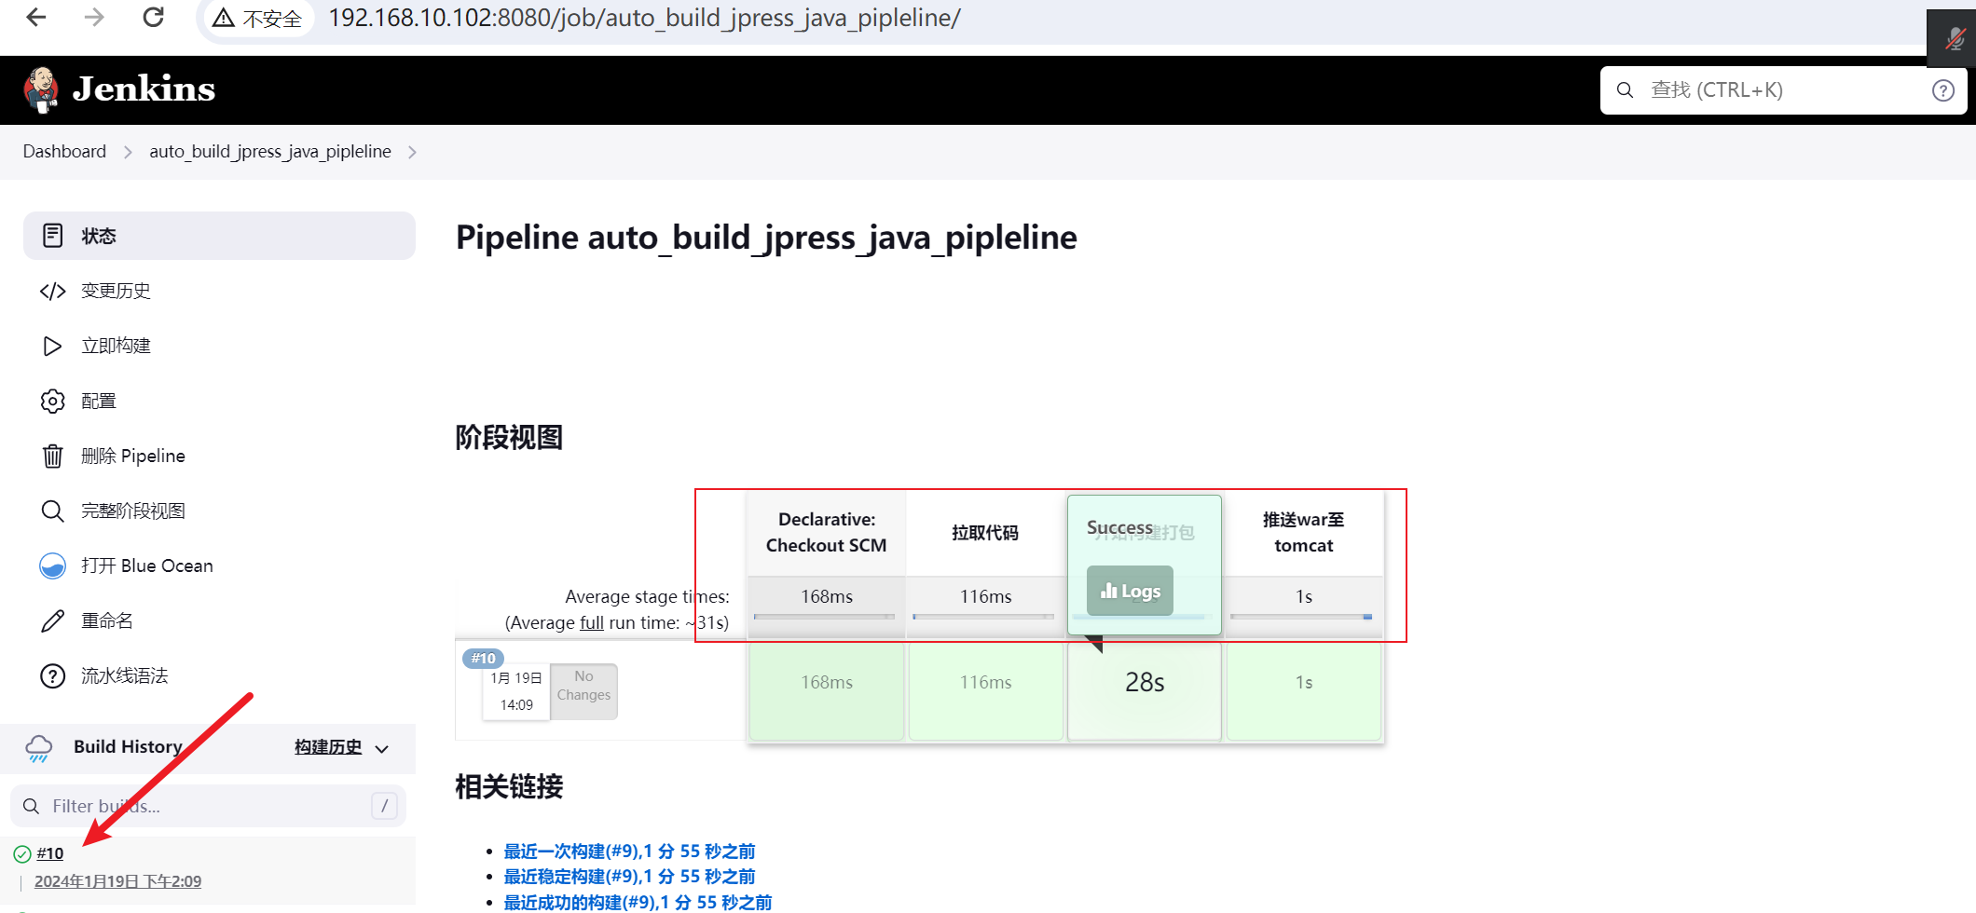Click the No Changes box for build #10
This screenshot has width=1976, height=913.
coord(584,691)
